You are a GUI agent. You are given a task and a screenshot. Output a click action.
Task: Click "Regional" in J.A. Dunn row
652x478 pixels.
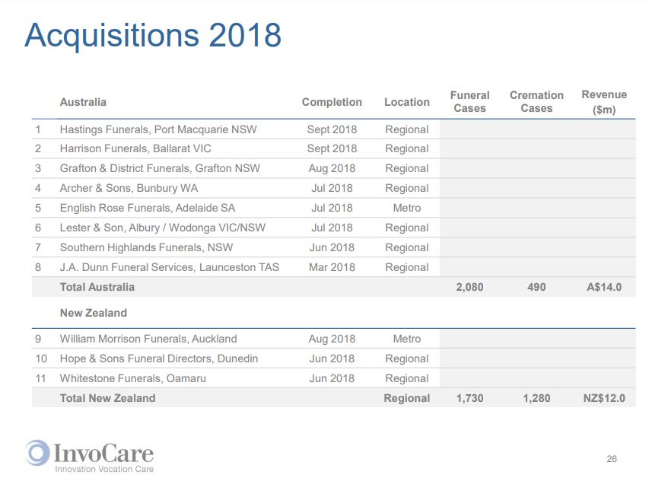click(407, 267)
